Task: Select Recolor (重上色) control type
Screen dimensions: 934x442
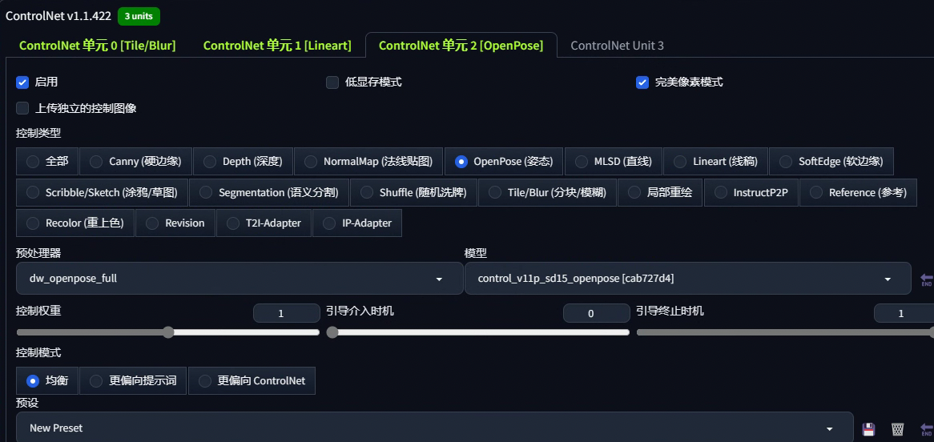Action: coord(75,223)
